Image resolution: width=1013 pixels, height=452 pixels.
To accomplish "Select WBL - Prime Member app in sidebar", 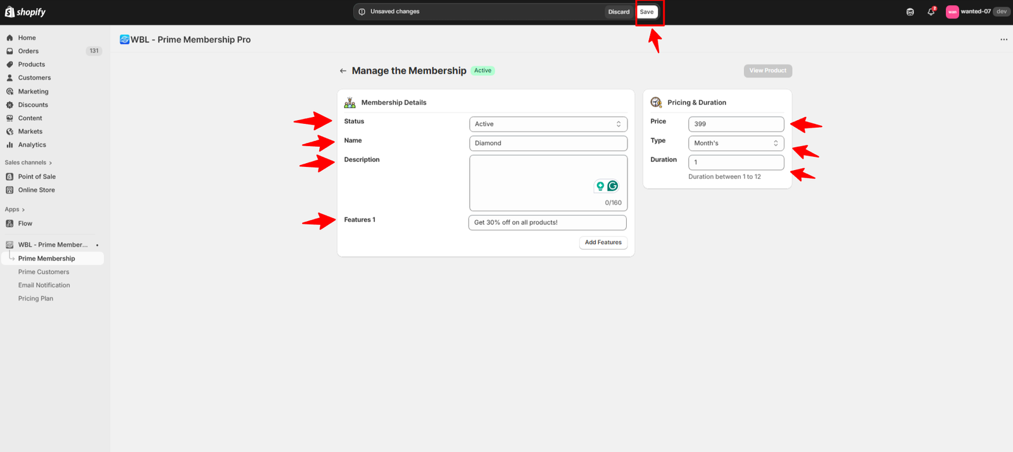I will (53, 245).
